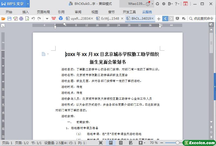Click the presentation screen icon near tabs
The height and width of the screenshot is (146, 216).
tap(177, 18)
